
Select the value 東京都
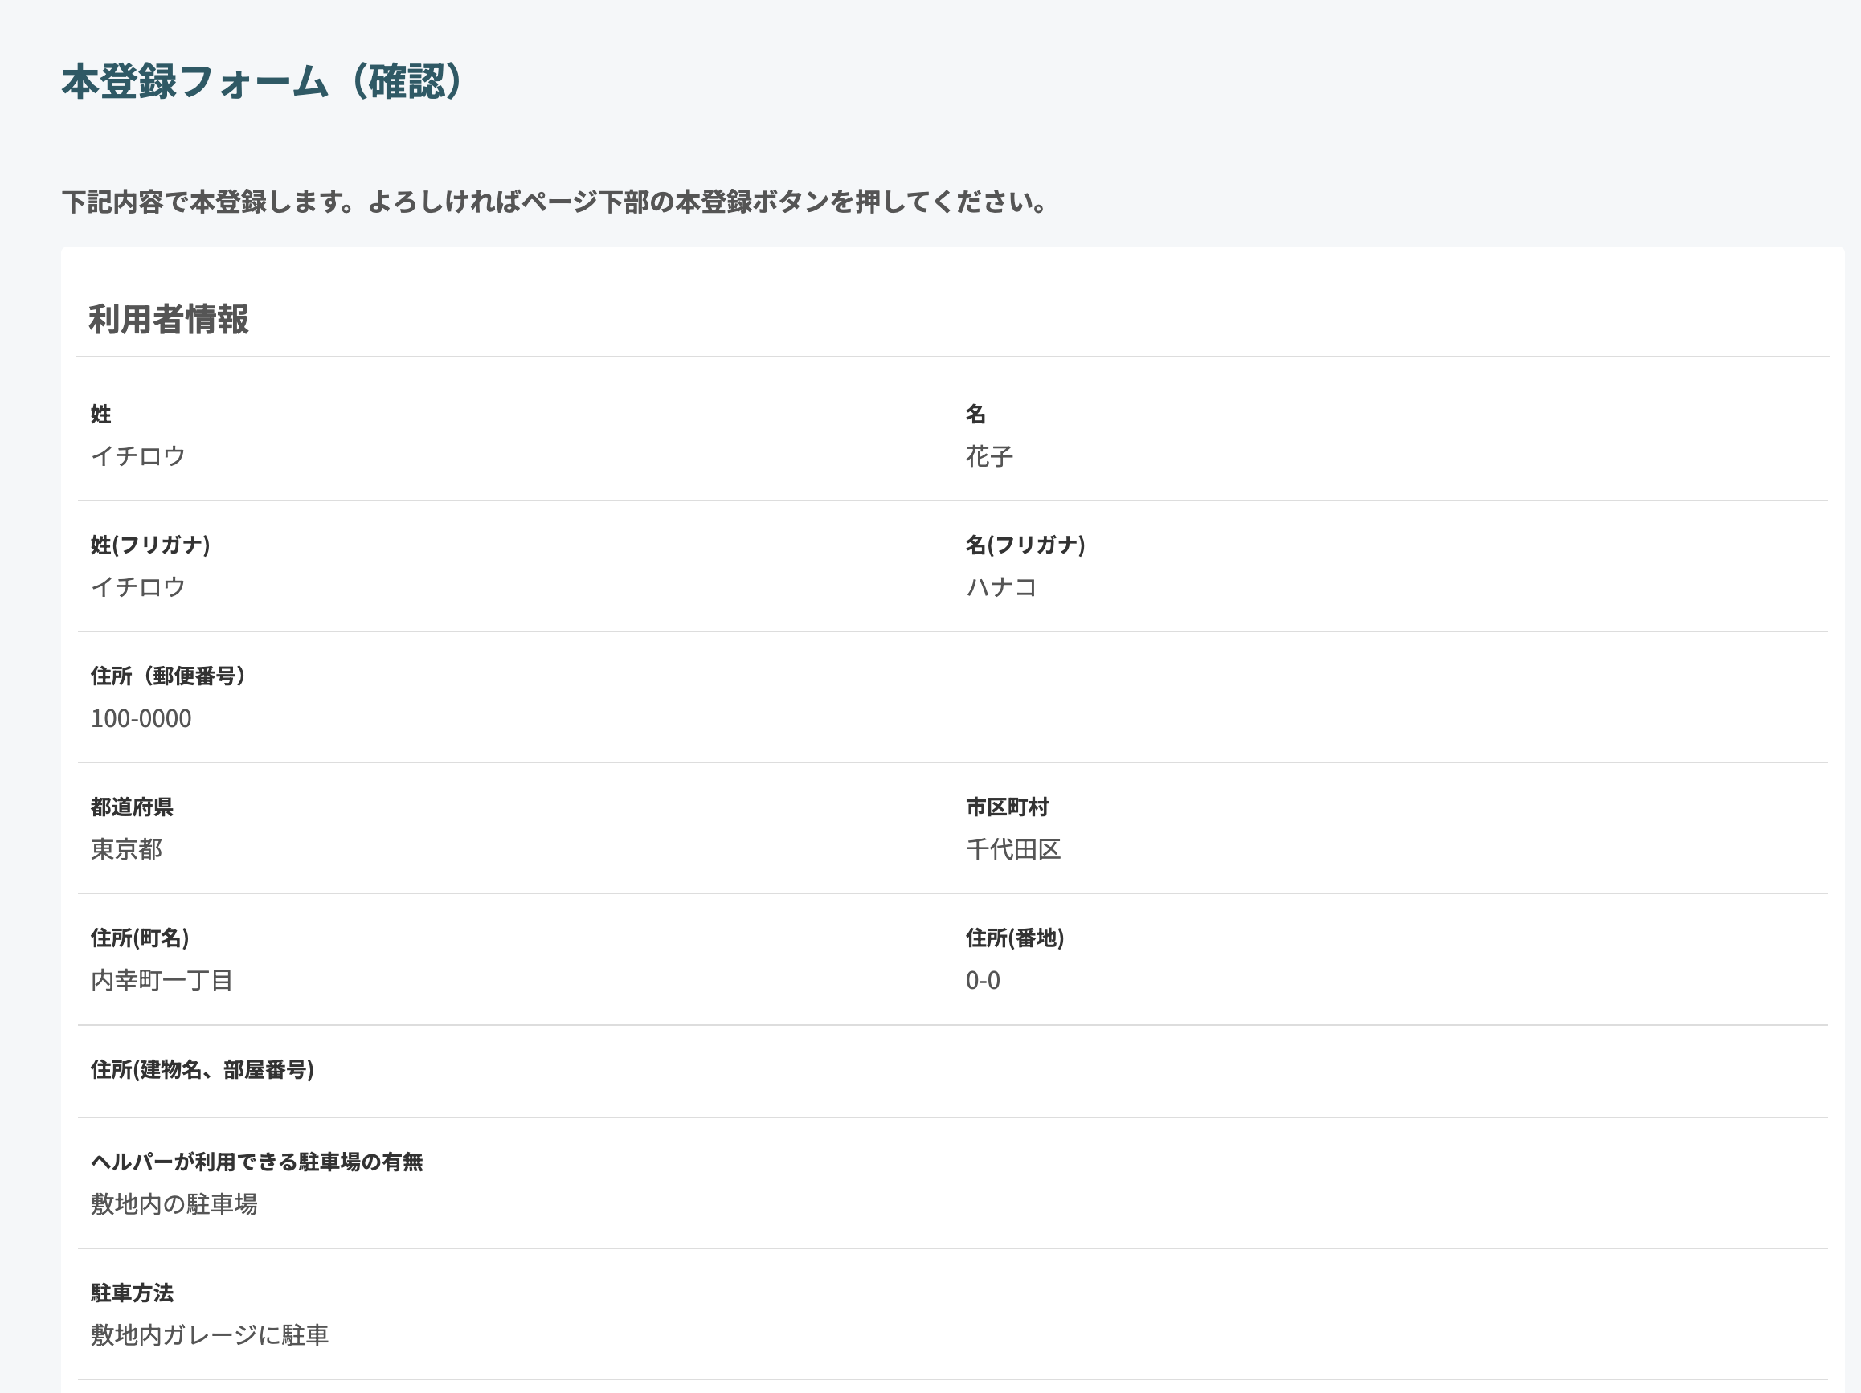click(126, 850)
